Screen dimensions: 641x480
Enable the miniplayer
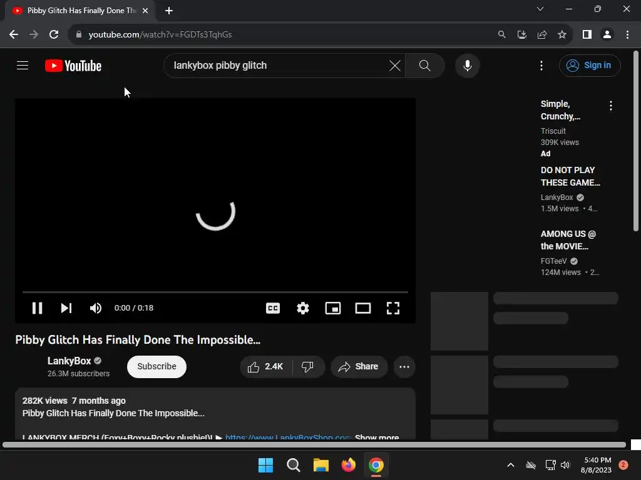pyautogui.click(x=333, y=308)
